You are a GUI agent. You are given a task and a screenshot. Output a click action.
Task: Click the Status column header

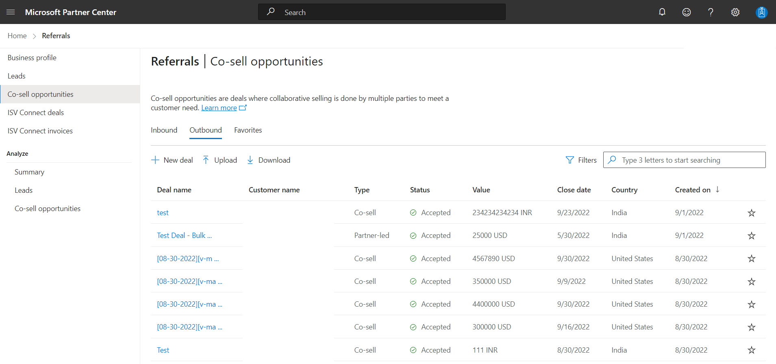click(420, 190)
